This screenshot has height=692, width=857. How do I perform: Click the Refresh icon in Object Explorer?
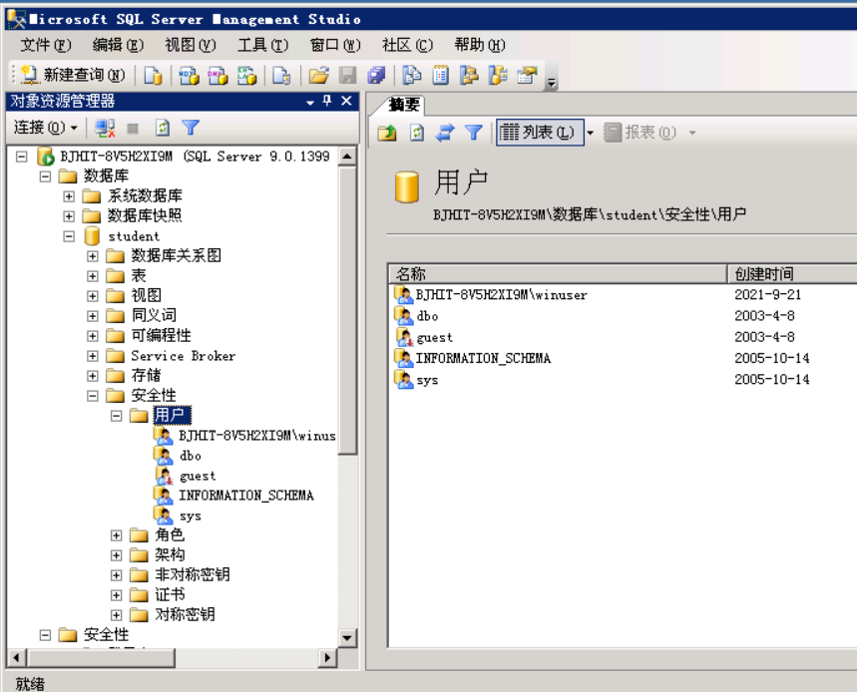click(163, 129)
